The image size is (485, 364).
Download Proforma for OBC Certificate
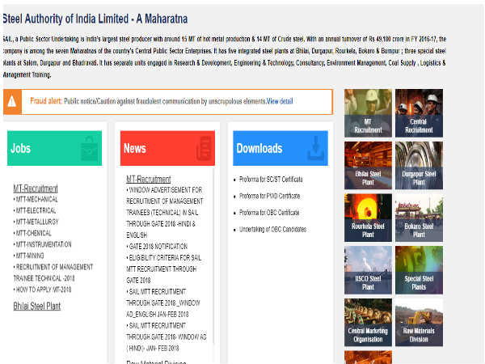point(269,213)
